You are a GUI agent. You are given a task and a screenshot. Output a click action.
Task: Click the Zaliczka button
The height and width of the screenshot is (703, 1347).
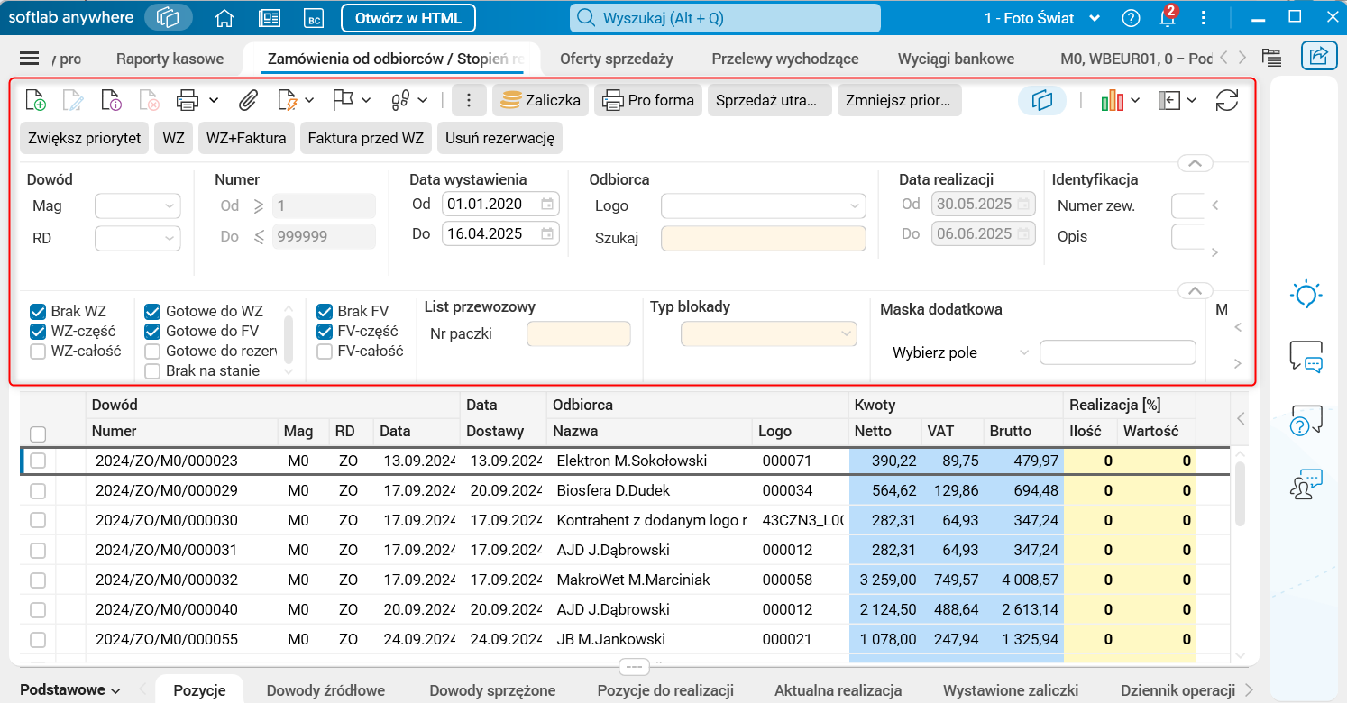(541, 100)
